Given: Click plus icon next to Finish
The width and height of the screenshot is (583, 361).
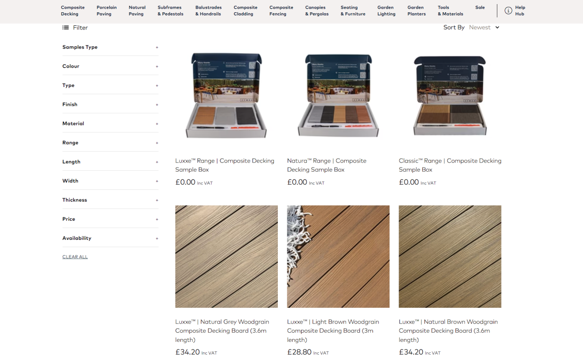Looking at the screenshot, I should pyautogui.click(x=157, y=105).
